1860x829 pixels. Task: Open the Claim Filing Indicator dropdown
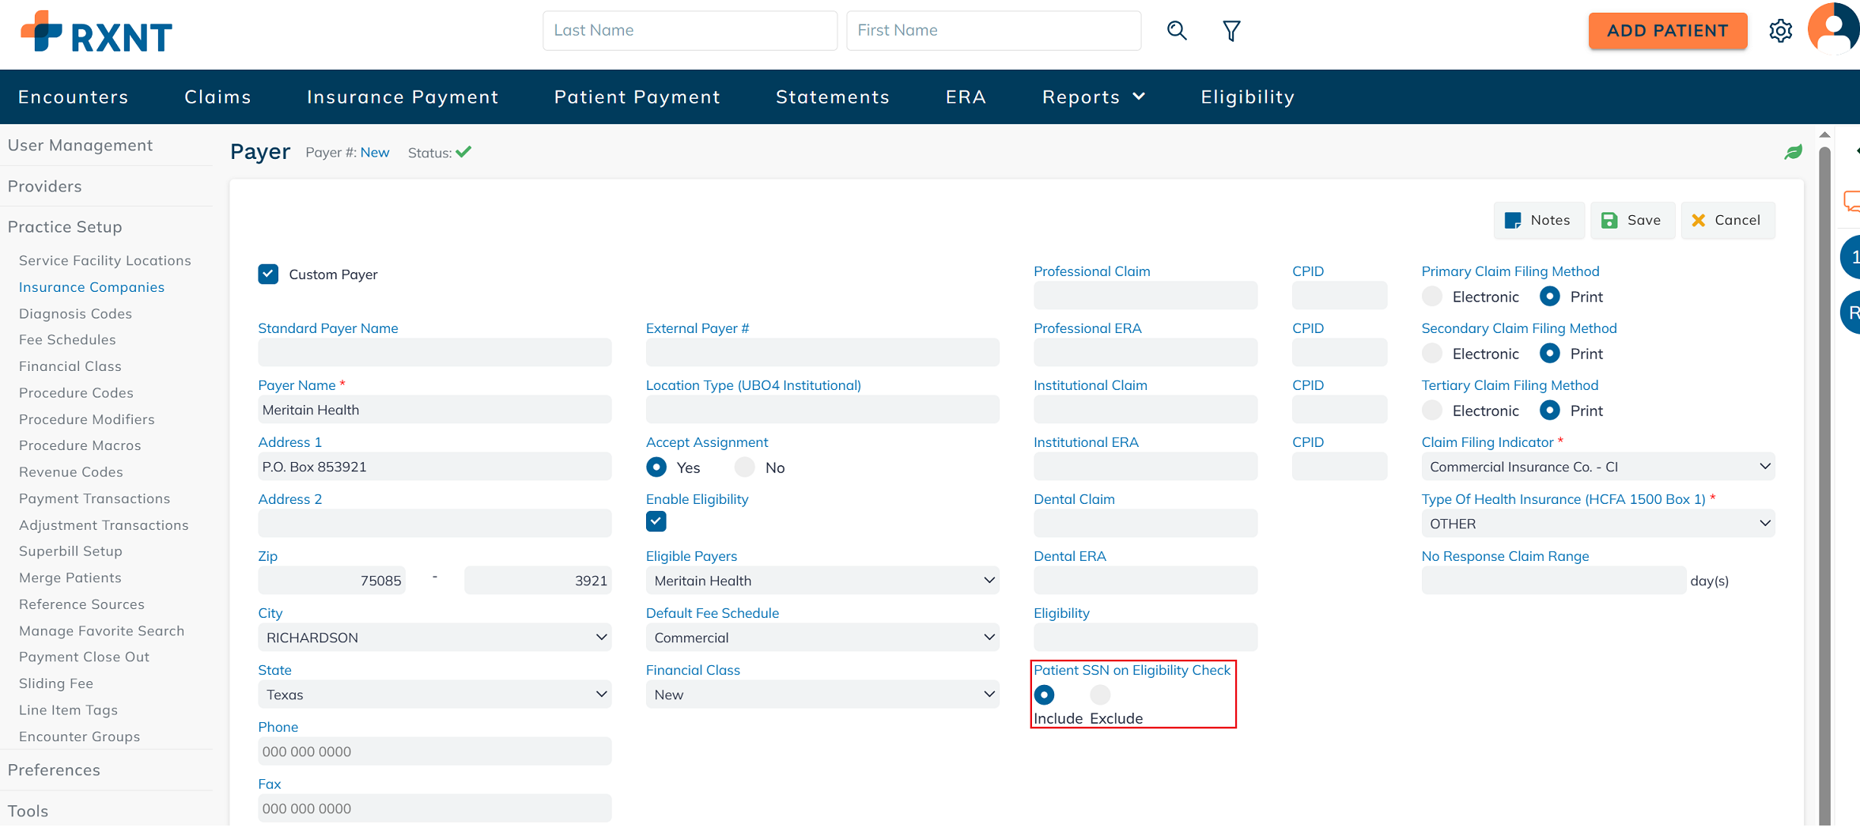(1597, 467)
